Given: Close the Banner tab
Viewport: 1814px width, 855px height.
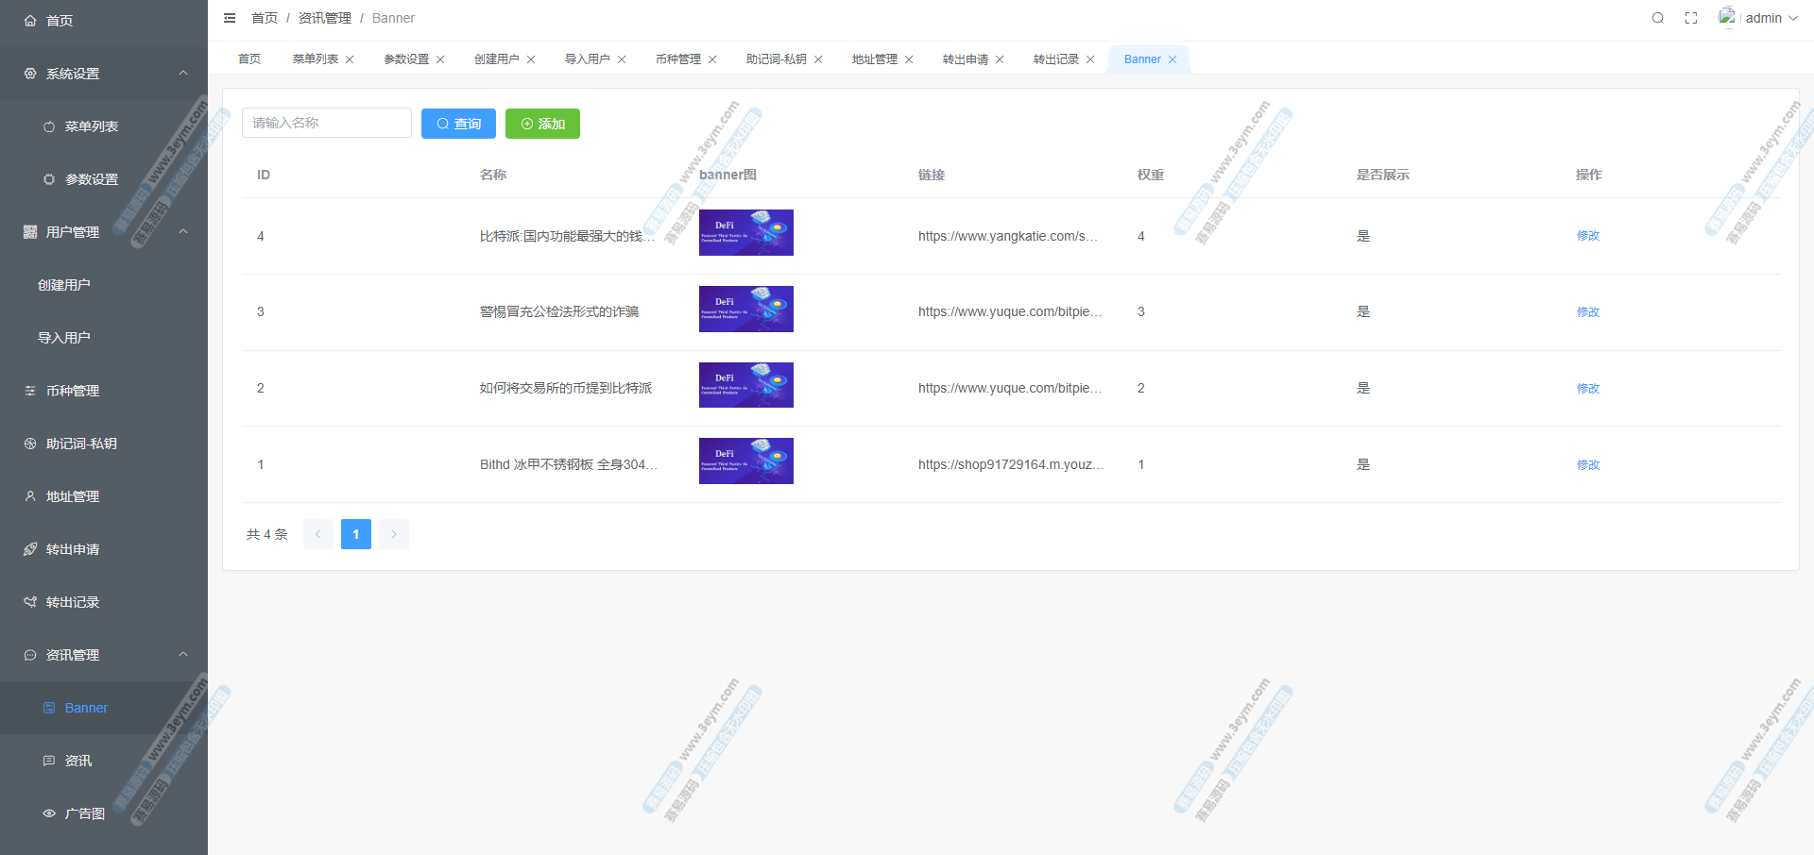Looking at the screenshot, I should point(1172,59).
